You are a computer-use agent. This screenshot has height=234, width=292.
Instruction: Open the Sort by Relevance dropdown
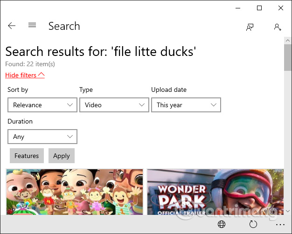[x=42, y=105]
